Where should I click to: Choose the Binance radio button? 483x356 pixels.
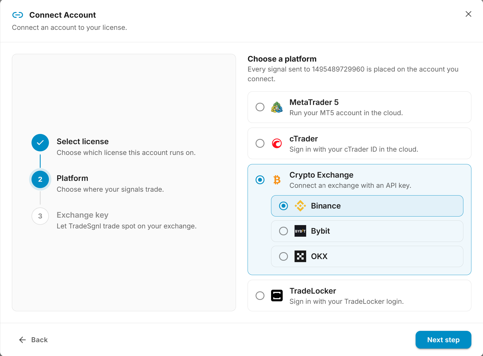(283, 206)
